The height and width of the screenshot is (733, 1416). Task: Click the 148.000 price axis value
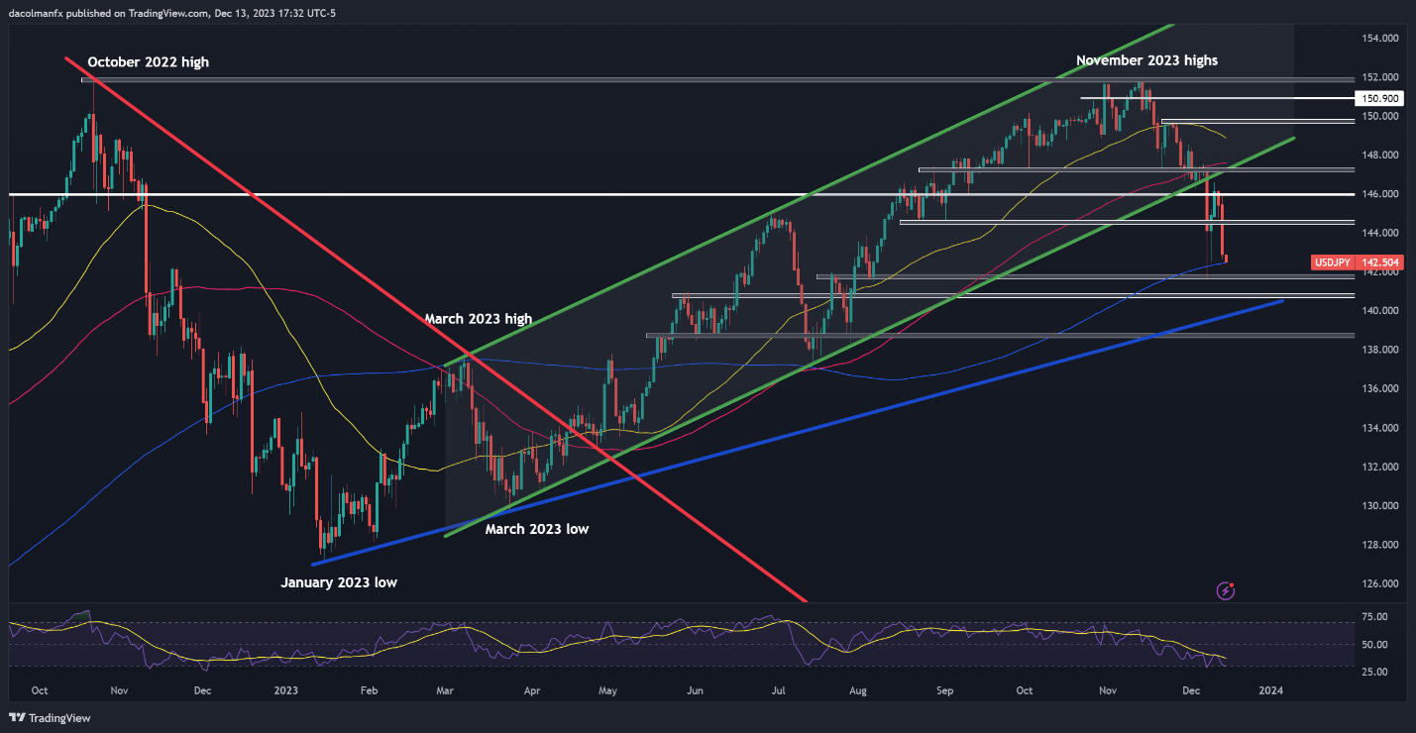[x=1379, y=156]
